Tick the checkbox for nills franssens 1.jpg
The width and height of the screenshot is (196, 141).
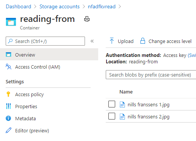[112, 104]
